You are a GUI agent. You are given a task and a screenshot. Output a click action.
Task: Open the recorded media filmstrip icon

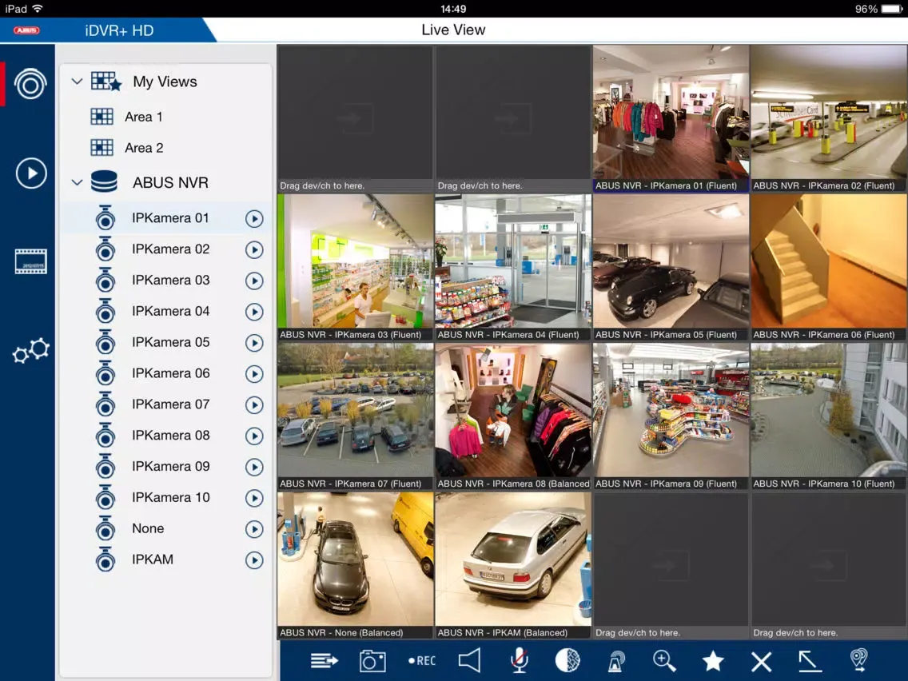30,261
